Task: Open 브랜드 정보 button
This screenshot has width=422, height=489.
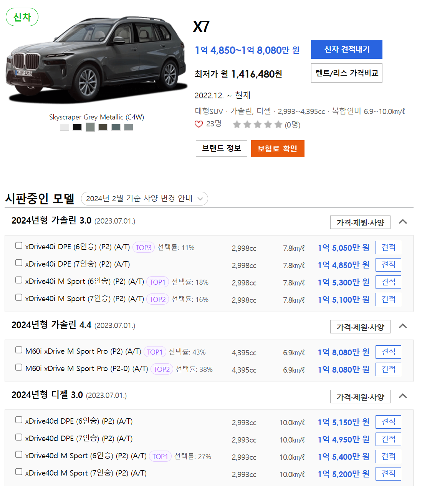Action: point(222,148)
